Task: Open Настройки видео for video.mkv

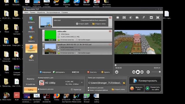Action: pos(83,40)
